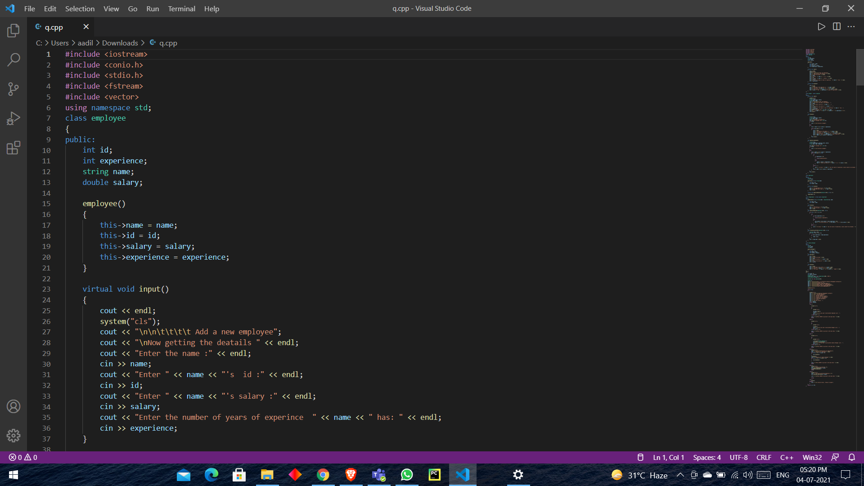The width and height of the screenshot is (864, 486).
Task: Click Downloads in the breadcrumb path
Action: (x=120, y=43)
